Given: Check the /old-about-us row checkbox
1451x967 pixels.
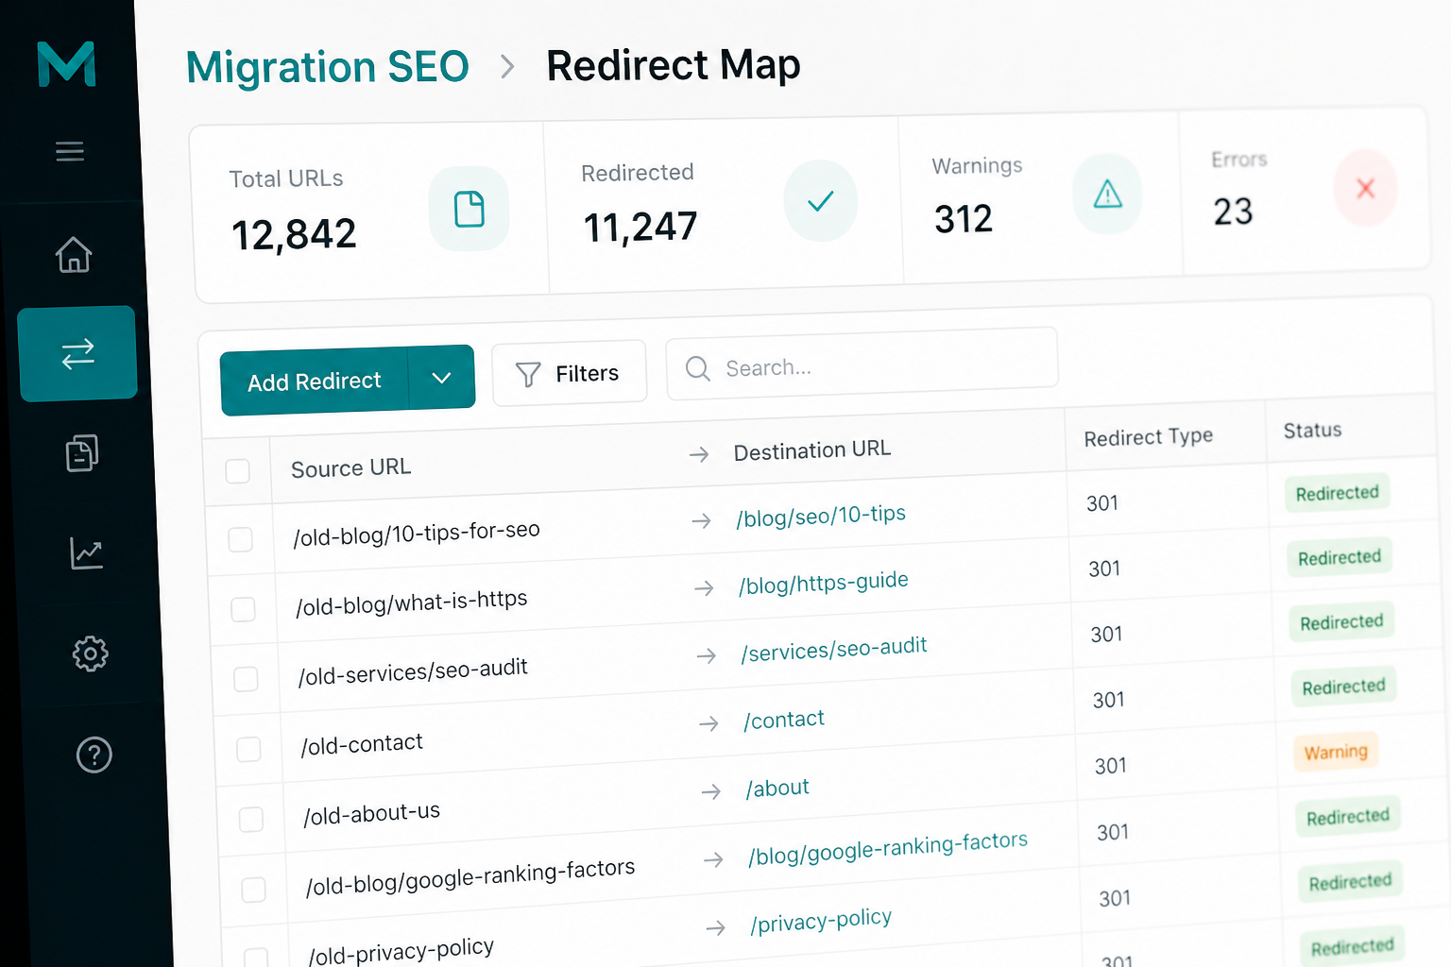Looking at the screenshot, I should click(251, 819).
